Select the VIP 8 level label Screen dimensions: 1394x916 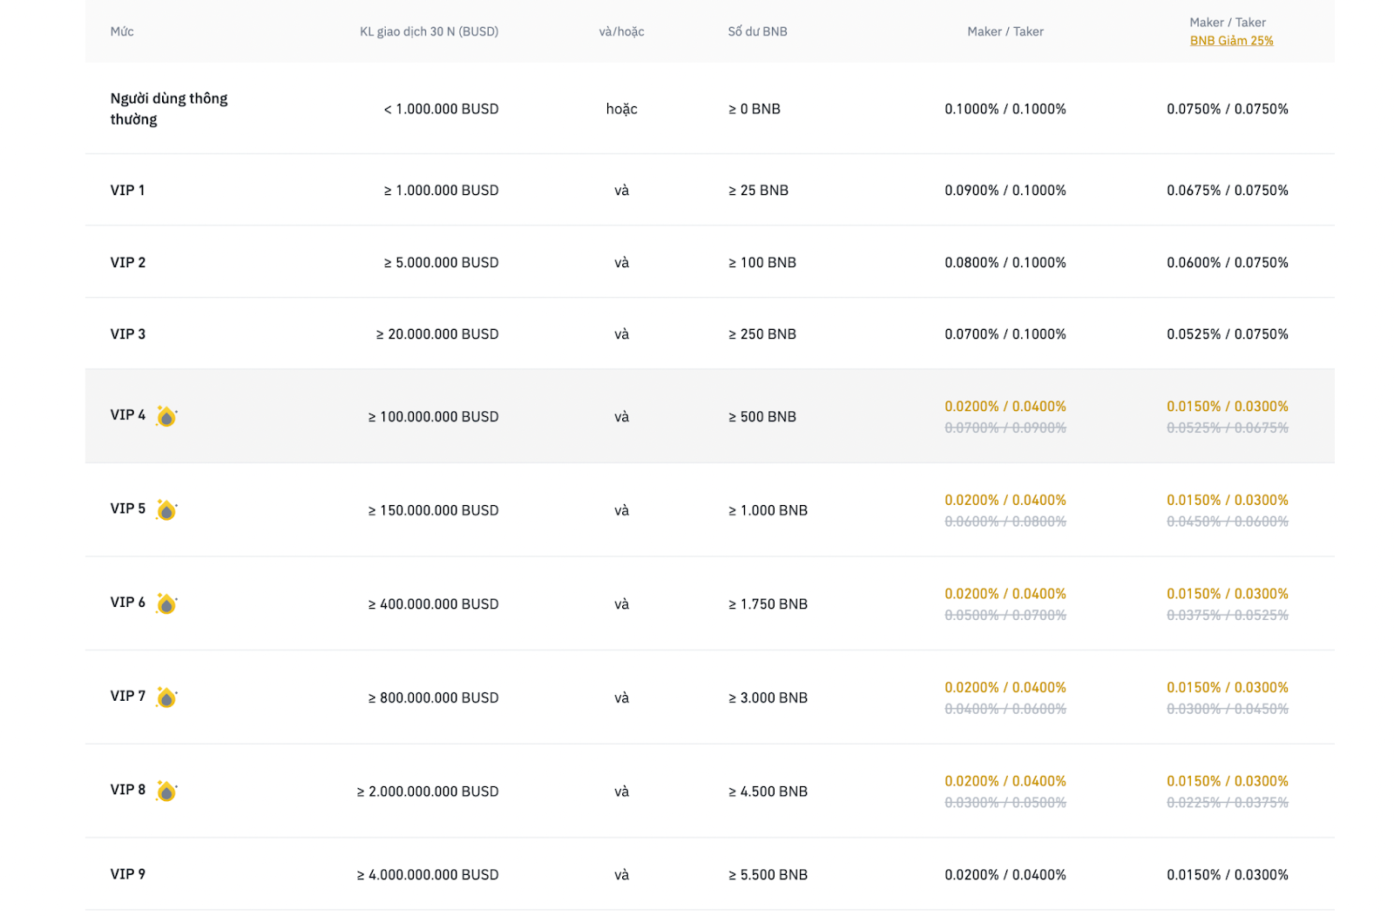(x=127, y=789)
